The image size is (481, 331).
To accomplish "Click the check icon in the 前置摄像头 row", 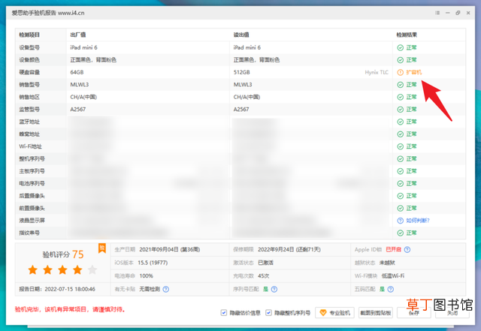I will pos(401,209).
